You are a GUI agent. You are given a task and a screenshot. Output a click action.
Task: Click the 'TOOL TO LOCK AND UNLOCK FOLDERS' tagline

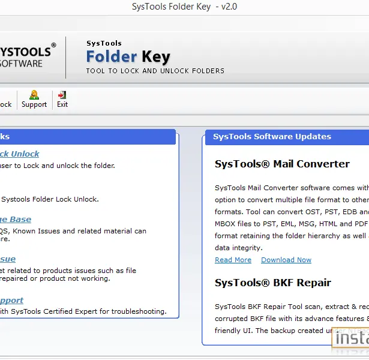pos(155,71)
